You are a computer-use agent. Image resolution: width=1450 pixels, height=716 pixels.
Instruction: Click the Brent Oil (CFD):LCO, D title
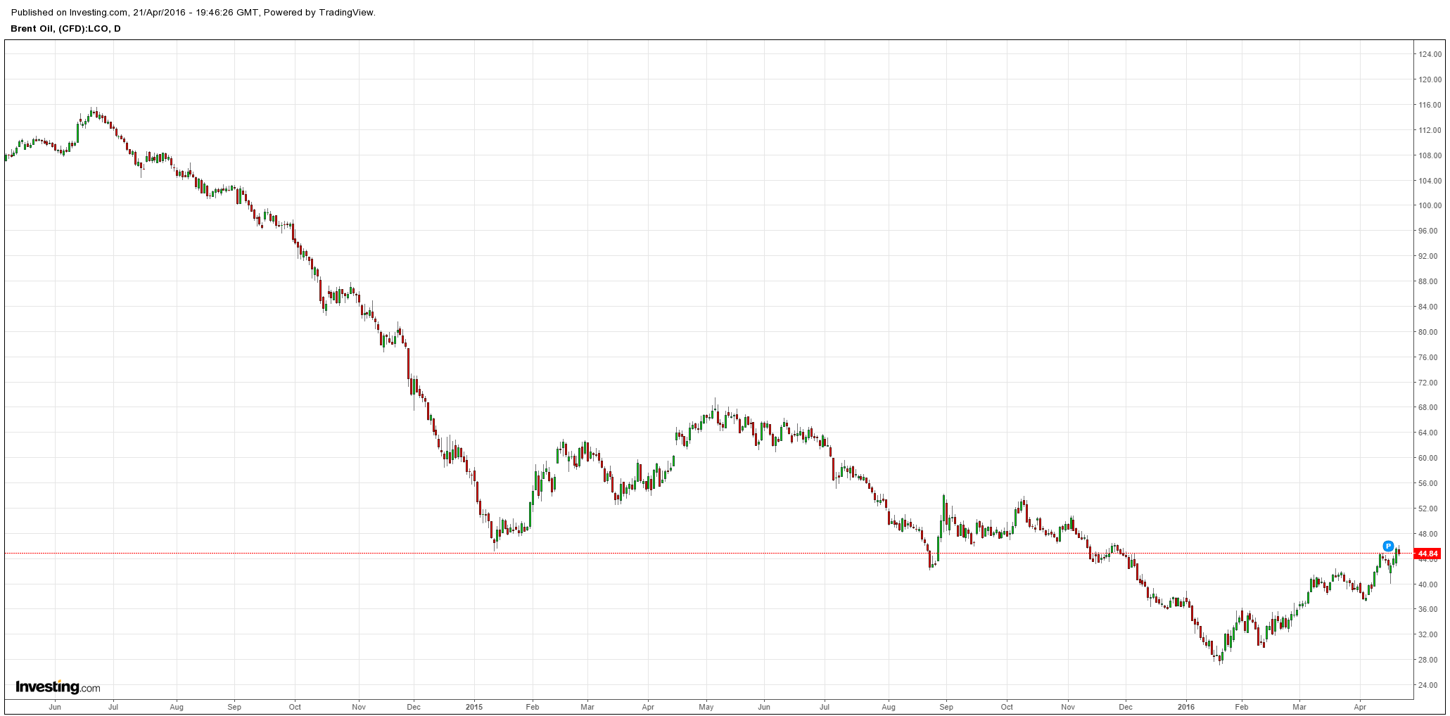point(65,29)
